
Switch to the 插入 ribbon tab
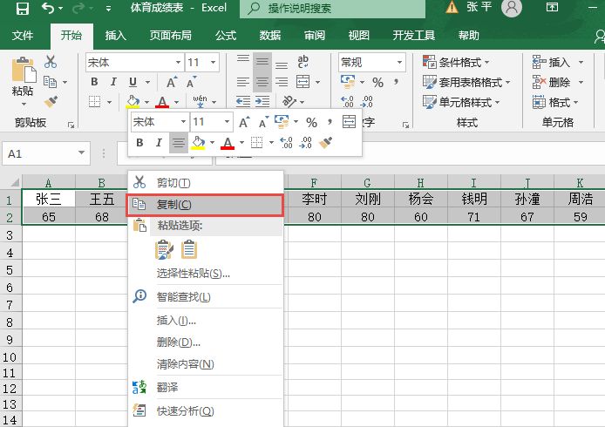pos(116,36)
